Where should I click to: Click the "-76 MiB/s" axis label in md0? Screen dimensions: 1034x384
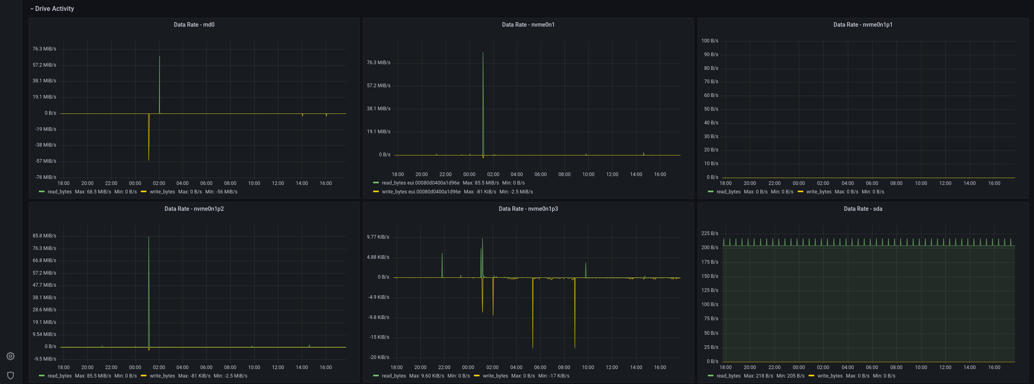(46, 177)
